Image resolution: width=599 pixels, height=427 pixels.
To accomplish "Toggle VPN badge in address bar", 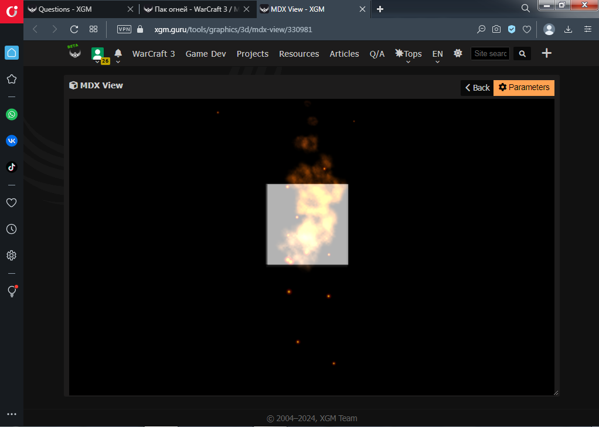I will (x=124, y=29).
